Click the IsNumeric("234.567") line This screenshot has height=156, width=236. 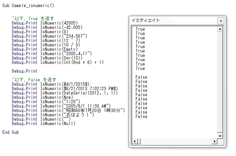pos(50,36)
